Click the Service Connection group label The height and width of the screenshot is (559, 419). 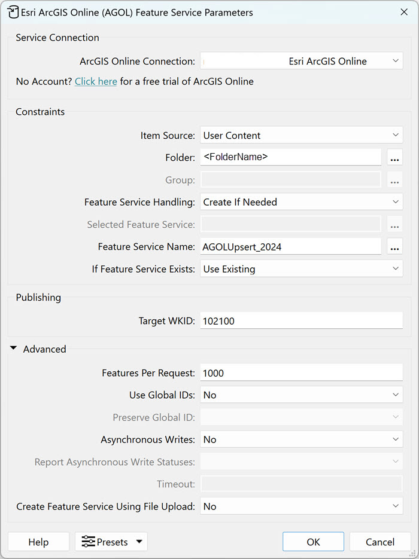point(57,38)
